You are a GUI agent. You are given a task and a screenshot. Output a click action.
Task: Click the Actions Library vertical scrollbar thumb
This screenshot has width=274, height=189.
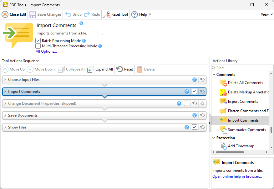(271, 130)
